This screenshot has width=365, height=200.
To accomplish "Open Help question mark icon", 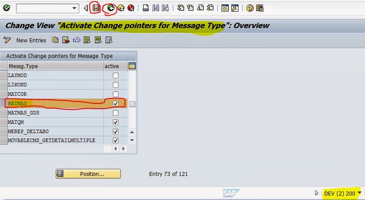I will [250, 8].
